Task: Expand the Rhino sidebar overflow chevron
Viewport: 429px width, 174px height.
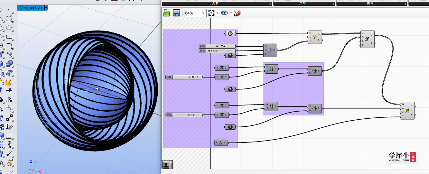Action: pyautogui.click(x=12, y=172)
